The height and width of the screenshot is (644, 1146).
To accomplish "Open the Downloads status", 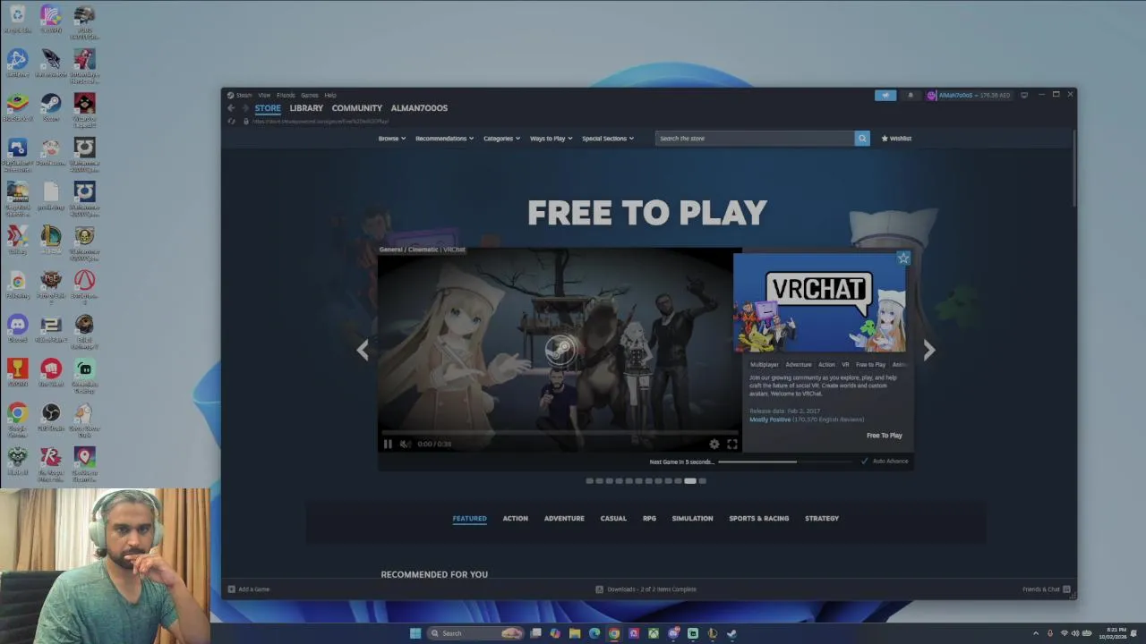I will pyautogui.click(x=646, y=589).
